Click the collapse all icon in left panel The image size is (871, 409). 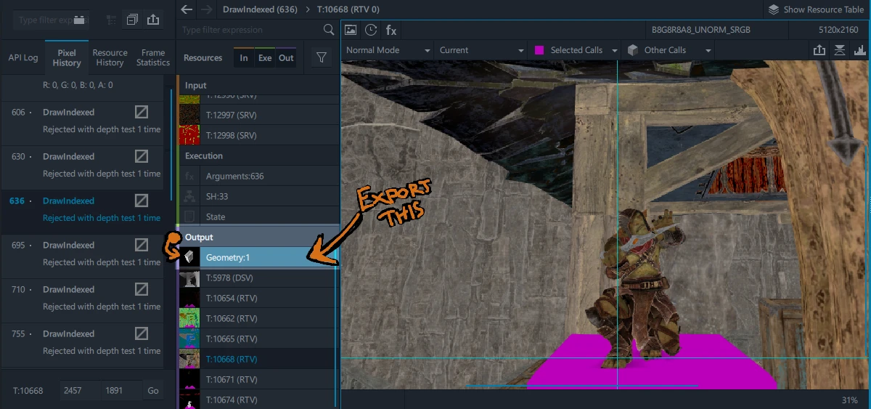tap(132, 20)
